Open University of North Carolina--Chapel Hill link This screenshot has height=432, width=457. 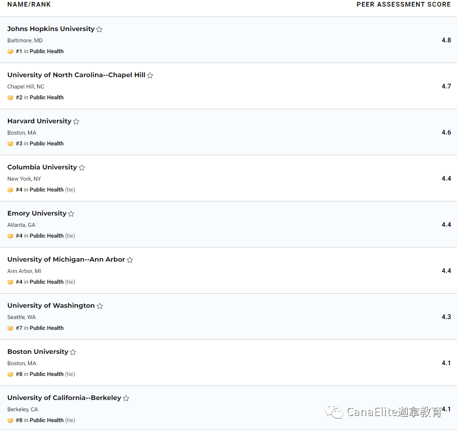[x=76, y=75]
